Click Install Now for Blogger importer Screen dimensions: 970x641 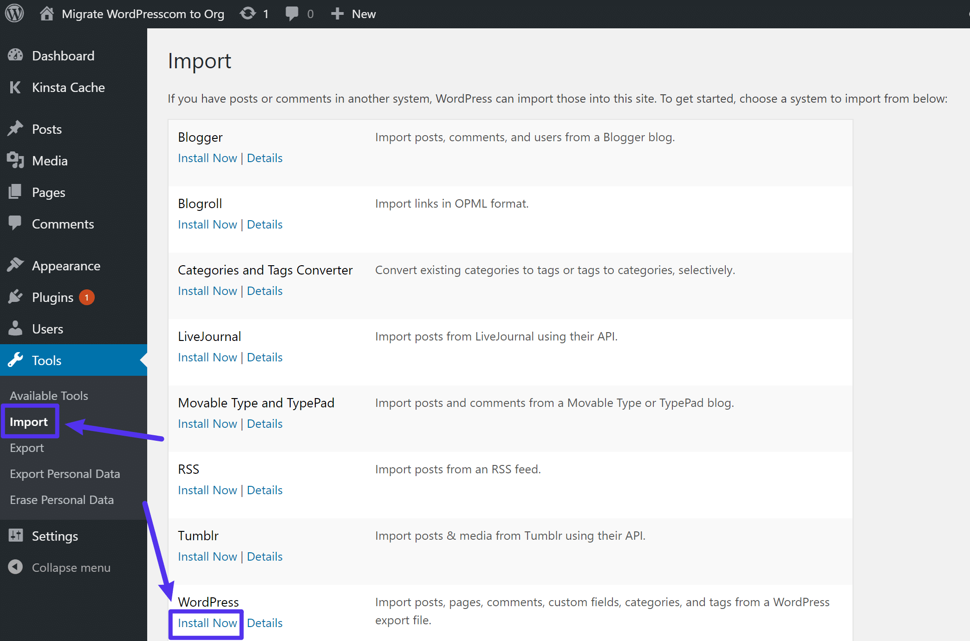click(x=207, y=157)
